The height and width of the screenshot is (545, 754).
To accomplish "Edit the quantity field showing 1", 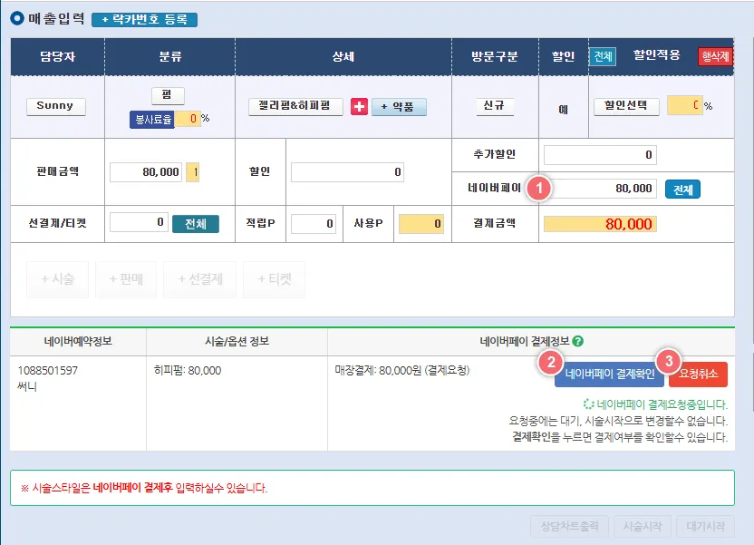I will [193, 172].
